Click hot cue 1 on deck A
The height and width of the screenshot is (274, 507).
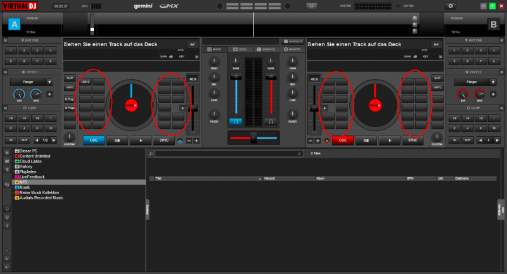click(11, 51)
